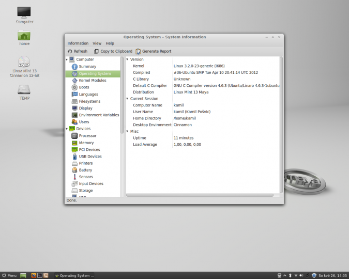Collapse the Devices tree node
This screenshot has height=279, width=349.
67,129
